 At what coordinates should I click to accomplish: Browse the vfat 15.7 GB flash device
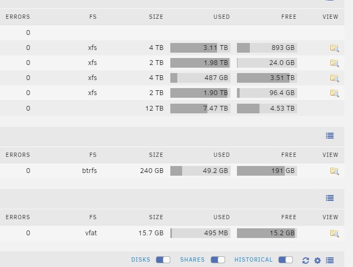tap(335, 233)
